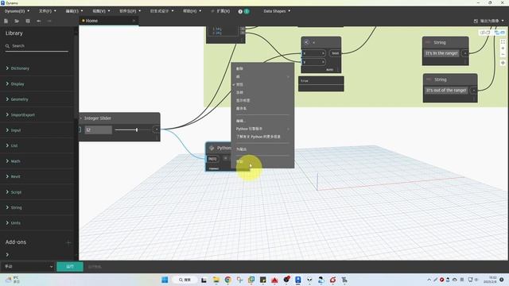The height and width of the screenshot is (286, 509).
Task: Click the Add-ons plus icon
Action: pyautogui.click(x=68, y=242)
